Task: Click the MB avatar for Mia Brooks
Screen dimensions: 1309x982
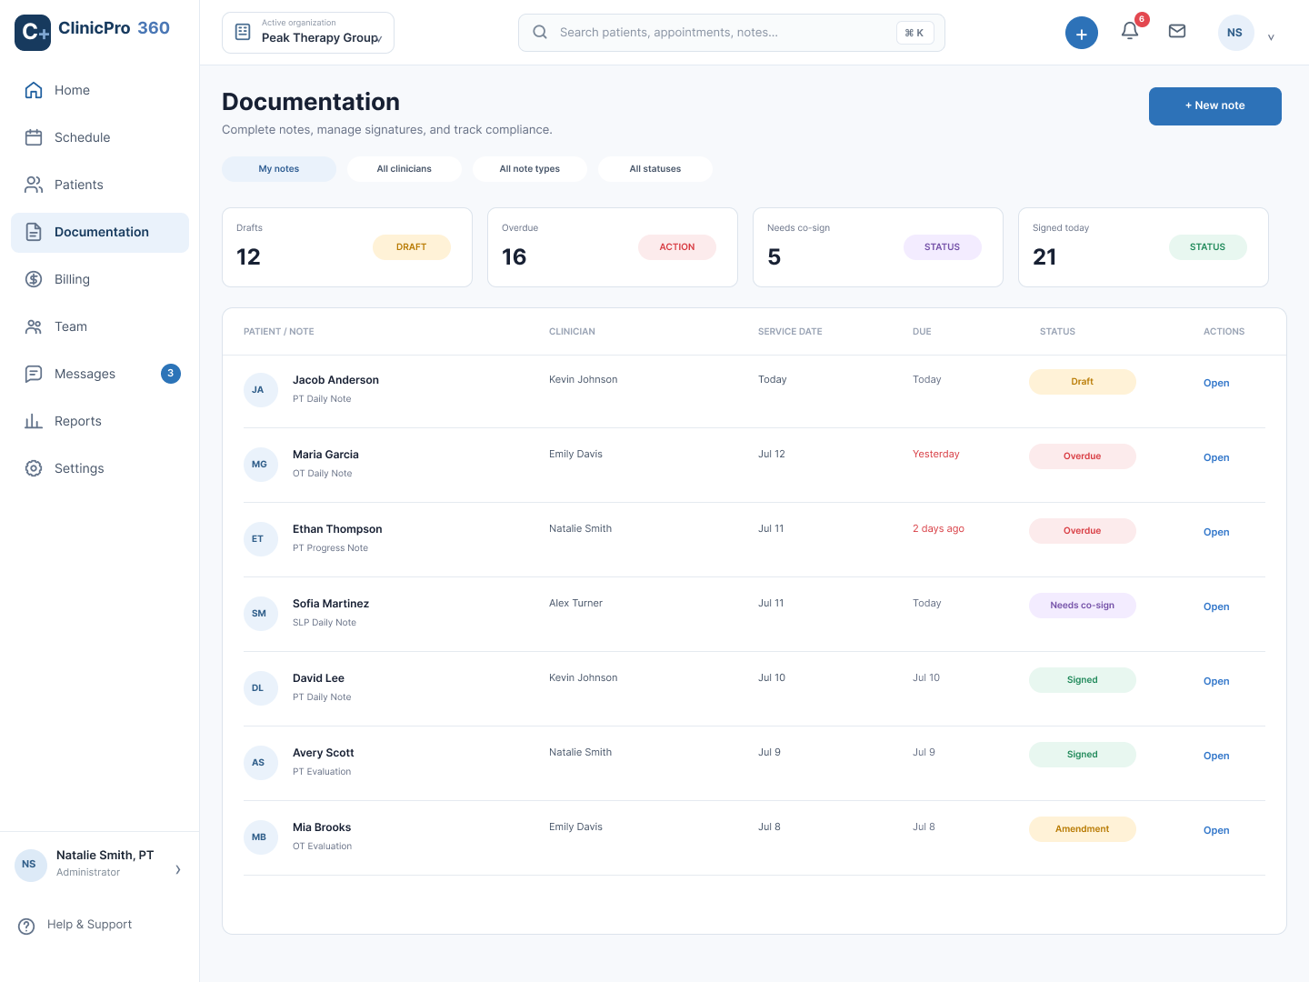Action: 260,837
